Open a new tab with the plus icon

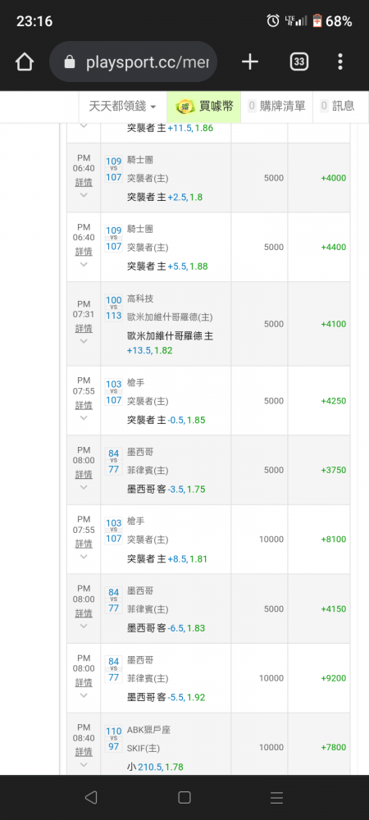[x=250, y=62]
